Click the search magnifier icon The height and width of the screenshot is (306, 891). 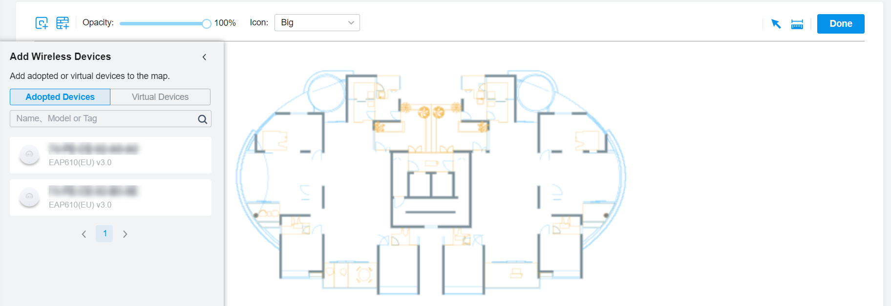click(202, 119)
